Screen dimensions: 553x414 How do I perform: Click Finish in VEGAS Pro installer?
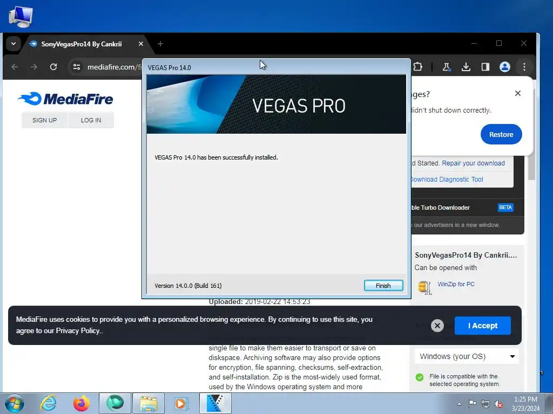coord(383,286)
